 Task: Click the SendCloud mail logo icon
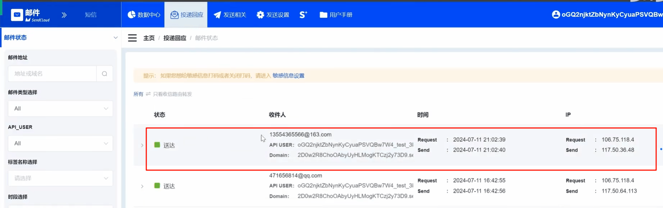tap(17, 15)
